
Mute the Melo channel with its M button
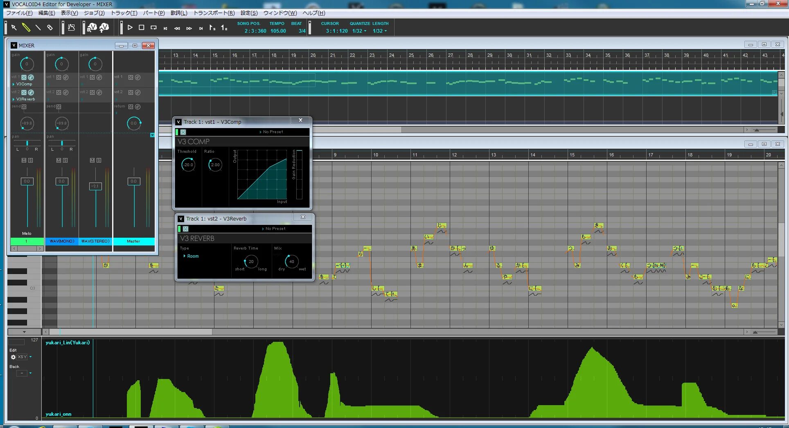[x=23, y=160]
